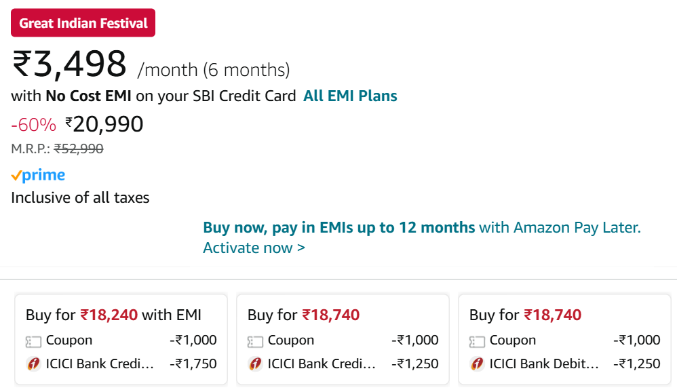677x392 pixels.
Task: Click the Inclusive of all taxes text
Action: click(x=80, y=198)
